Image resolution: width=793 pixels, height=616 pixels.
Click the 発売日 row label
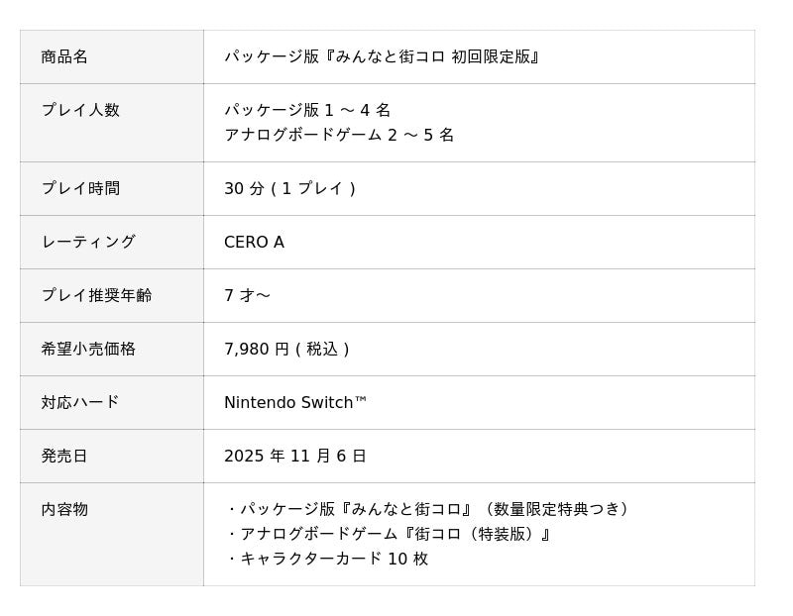pyautogui.click(x=64, y=456)
